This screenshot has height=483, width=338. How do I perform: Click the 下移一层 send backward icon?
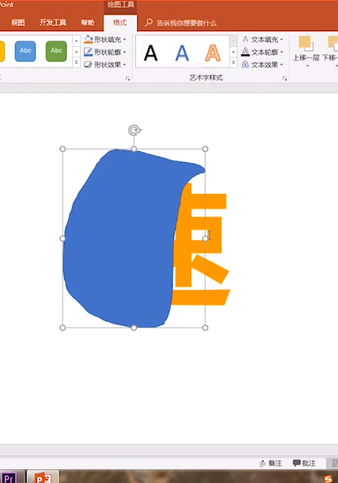[x=333, y=44]
